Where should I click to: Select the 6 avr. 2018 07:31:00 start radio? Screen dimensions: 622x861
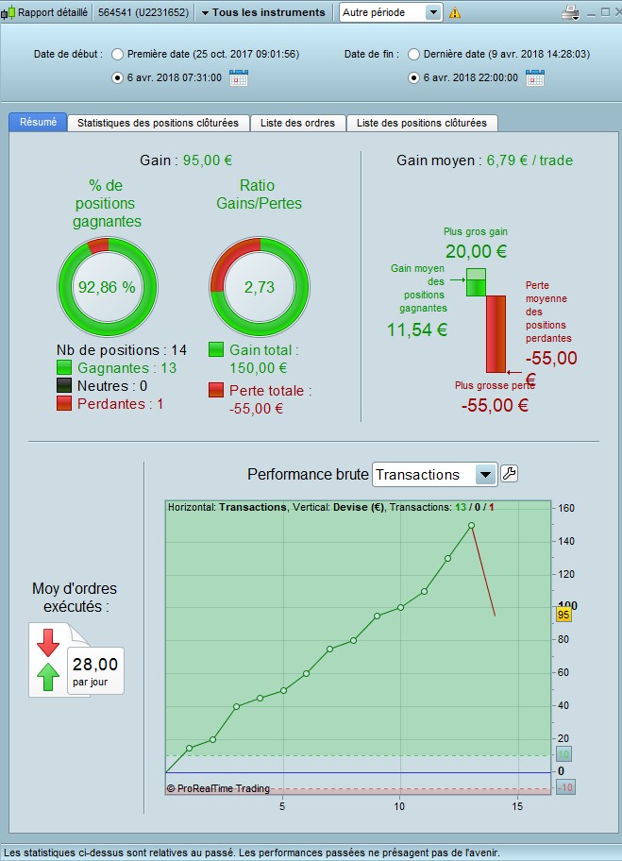(x=117, y=78)
